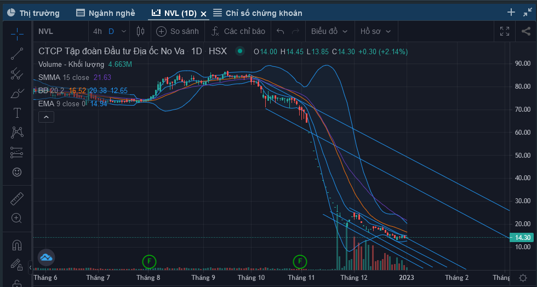Expand the Hồ sơ dropdown

click(x=375, y=32)
